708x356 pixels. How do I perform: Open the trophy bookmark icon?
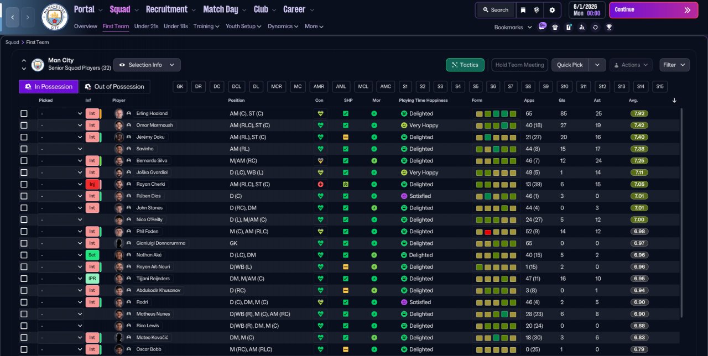[609, 27]
